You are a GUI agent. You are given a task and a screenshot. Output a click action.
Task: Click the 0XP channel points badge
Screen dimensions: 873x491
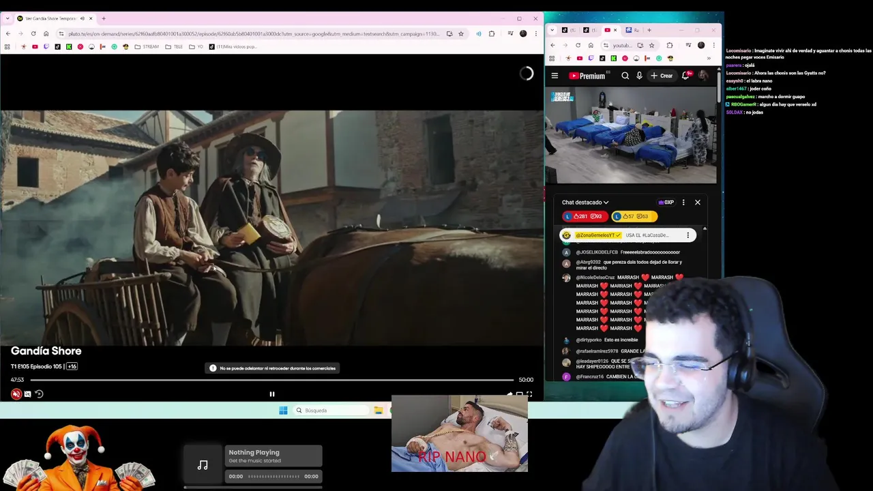tap(666, 203)
